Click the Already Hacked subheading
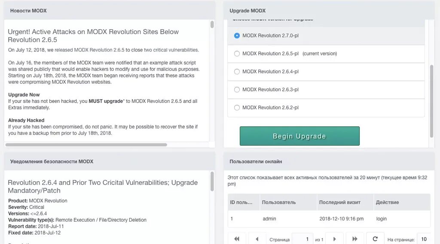 pyautogui.click(x=26, y=120)
